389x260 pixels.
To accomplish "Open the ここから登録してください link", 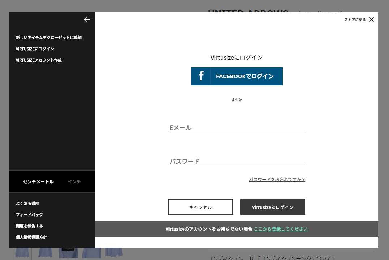I will coord(281,229).
